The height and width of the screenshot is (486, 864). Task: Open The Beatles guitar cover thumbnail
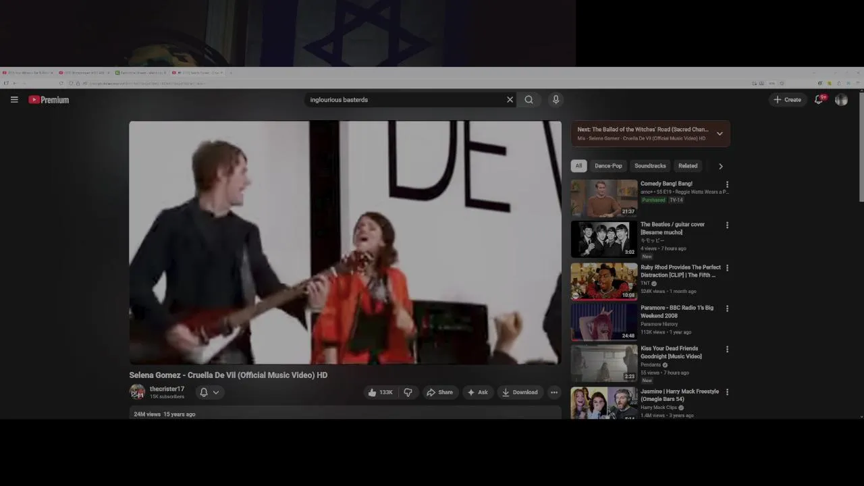click(604, 239)
